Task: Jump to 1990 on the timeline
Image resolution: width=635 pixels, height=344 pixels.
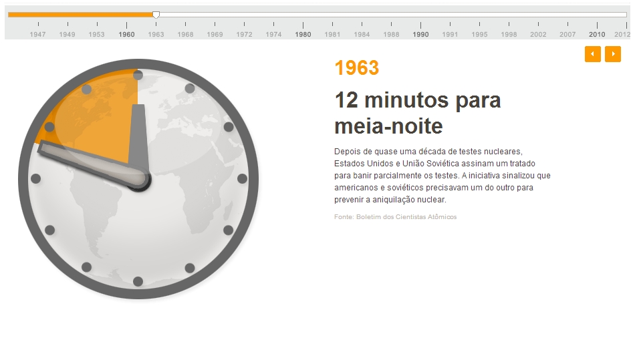Action: coord(420,34)
